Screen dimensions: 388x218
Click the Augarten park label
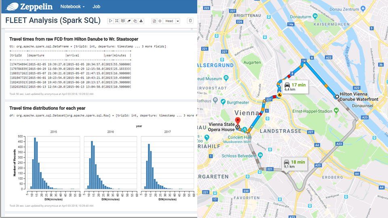252,63
